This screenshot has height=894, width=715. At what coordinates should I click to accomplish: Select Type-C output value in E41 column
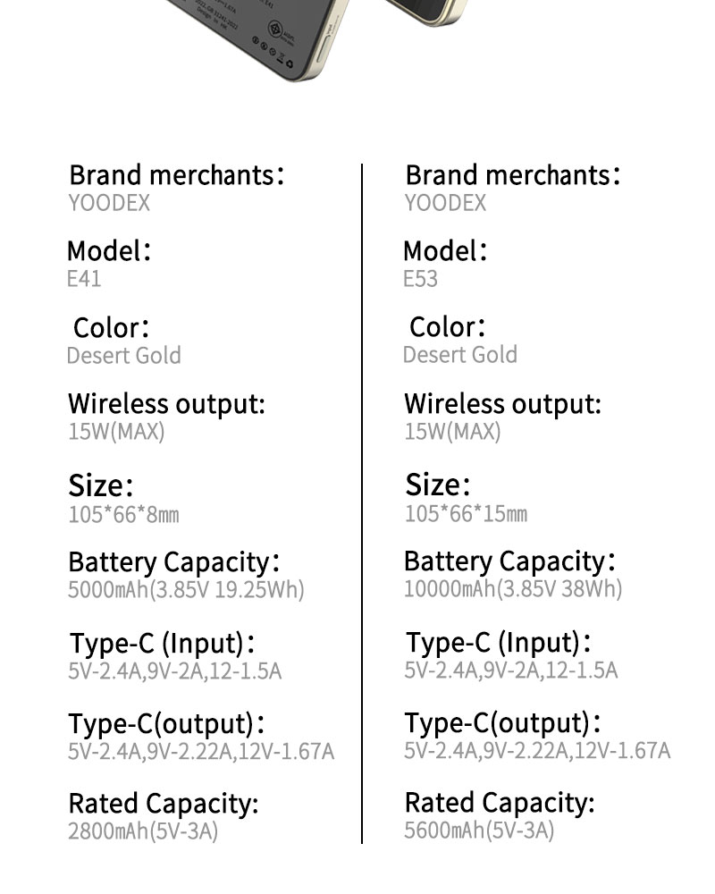click(201, 751)
